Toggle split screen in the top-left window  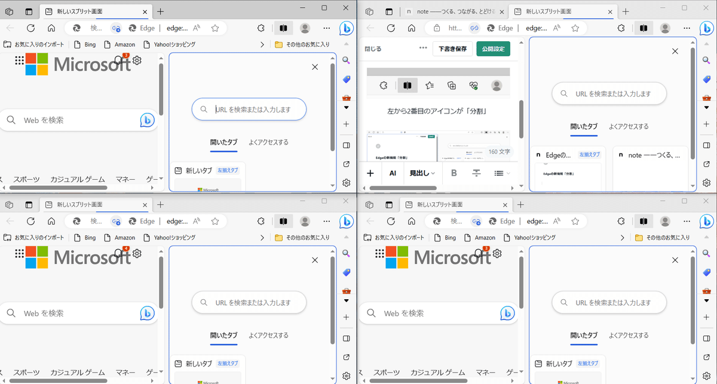click(x=283, y=28)
